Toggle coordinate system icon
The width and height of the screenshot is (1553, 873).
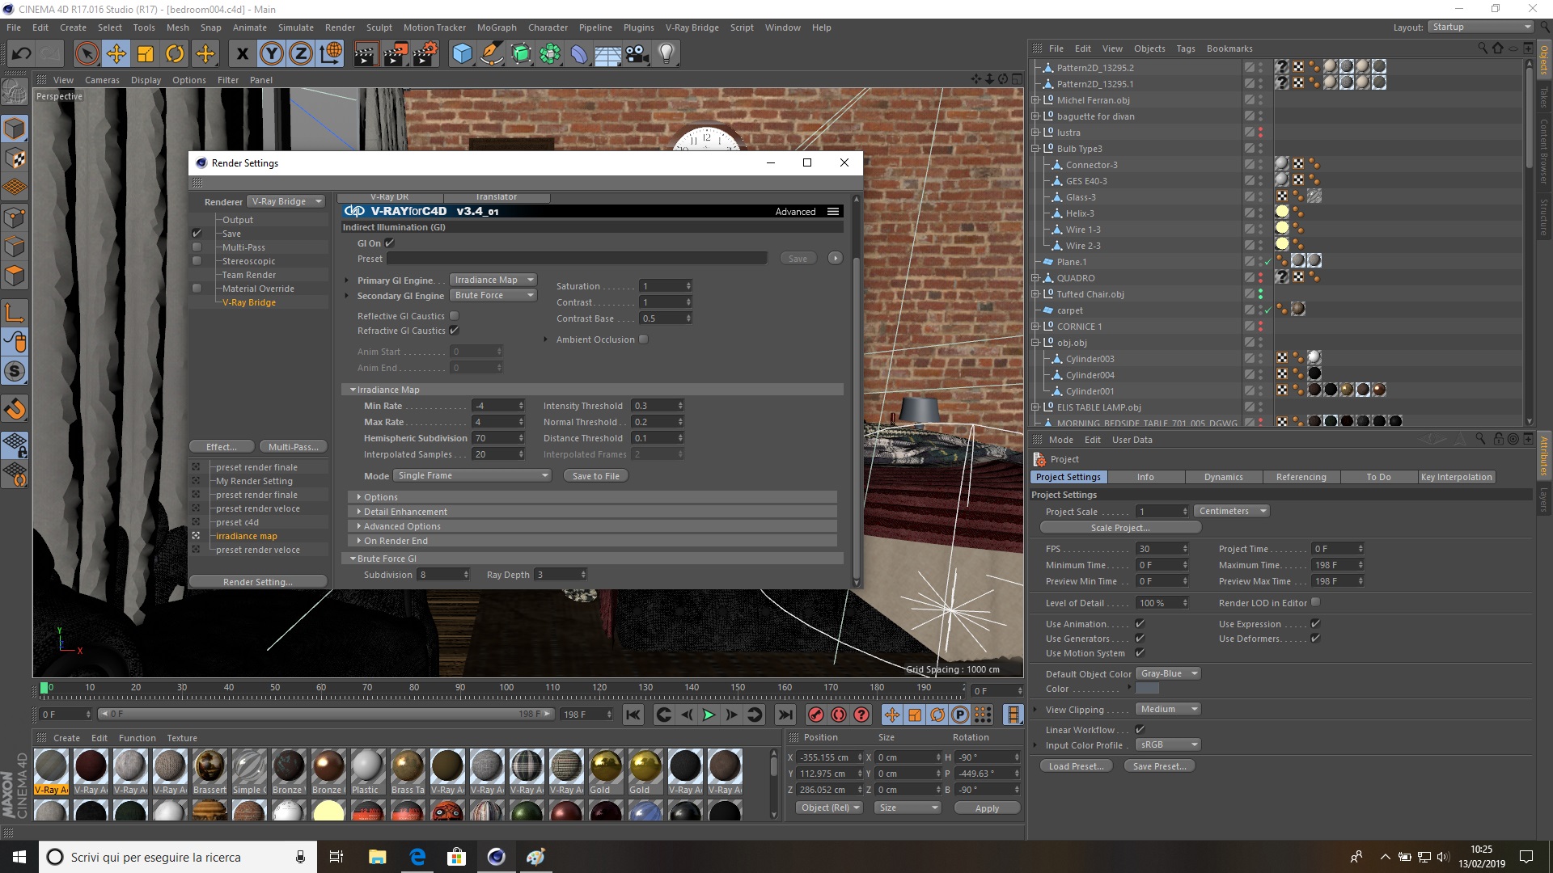point(331,54)
